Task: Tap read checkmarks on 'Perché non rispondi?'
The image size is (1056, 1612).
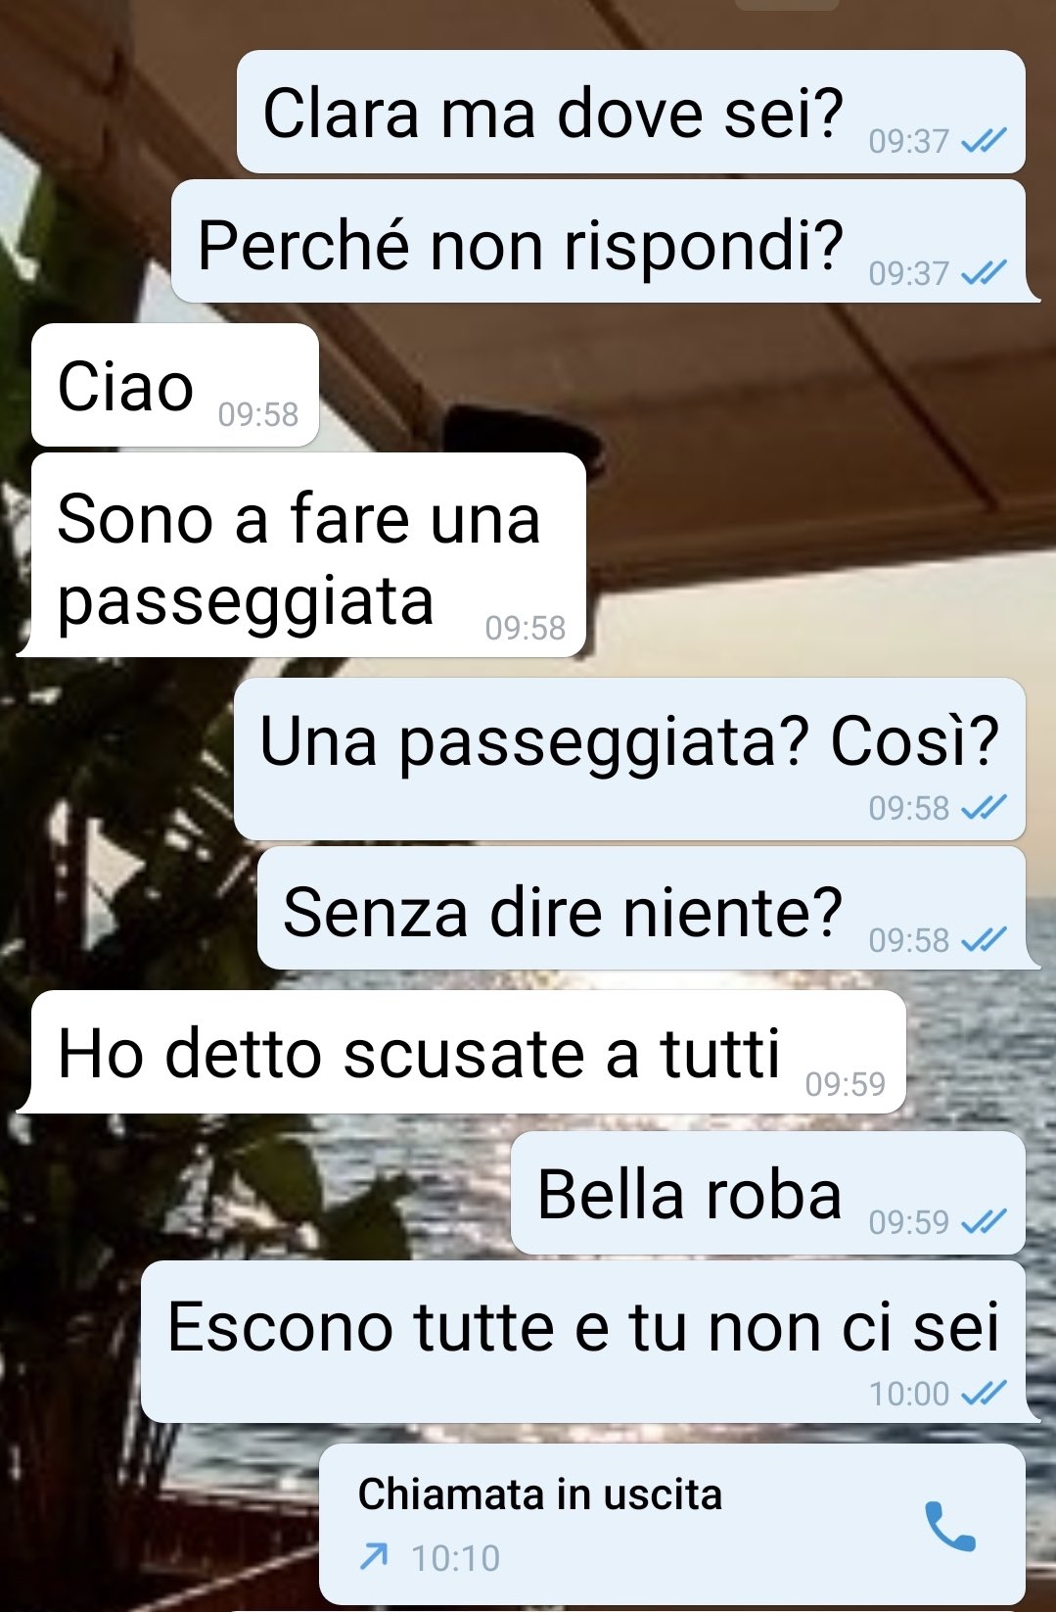Action: [x=984, y=273]
